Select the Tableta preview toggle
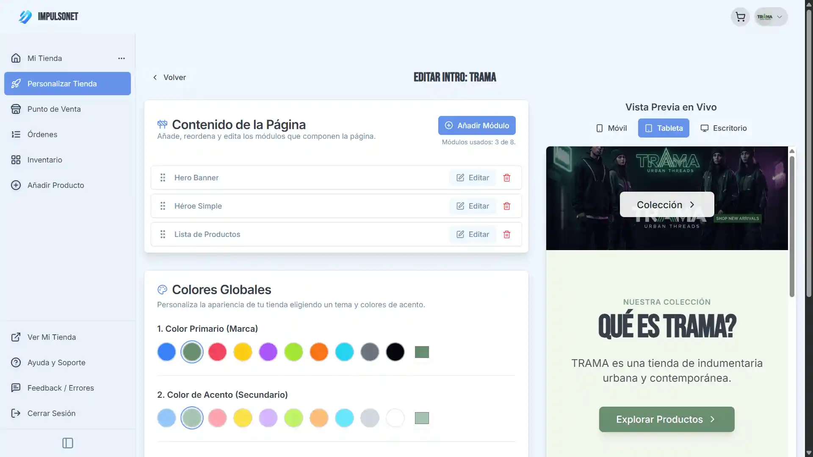The height and width of the screenshot is (457, 813). pos(664,128)
